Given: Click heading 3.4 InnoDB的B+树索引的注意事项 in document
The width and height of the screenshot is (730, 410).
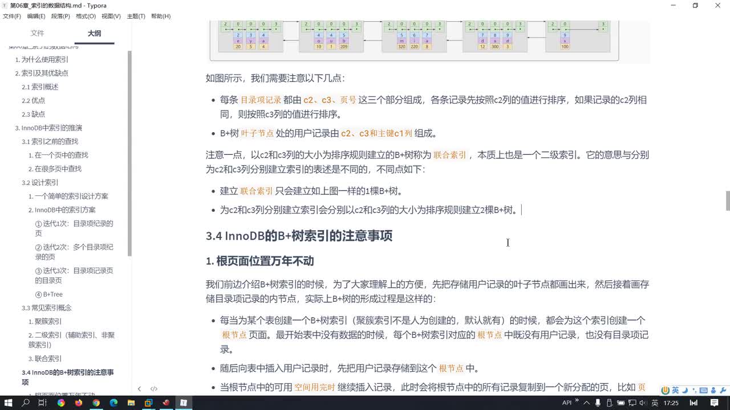Looking at the screenshot, I should (299, 236).
